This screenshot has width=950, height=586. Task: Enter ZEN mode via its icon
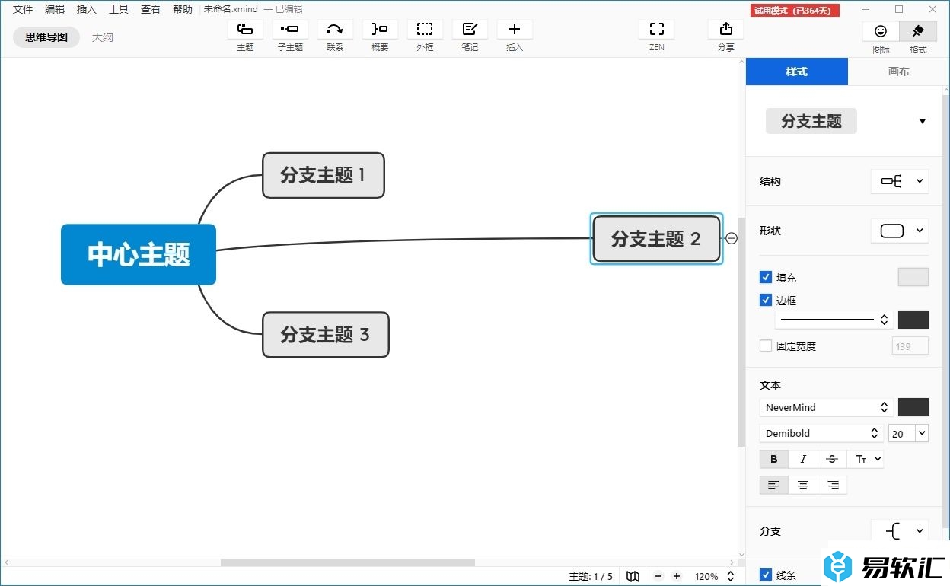click(x=657, y=29)
